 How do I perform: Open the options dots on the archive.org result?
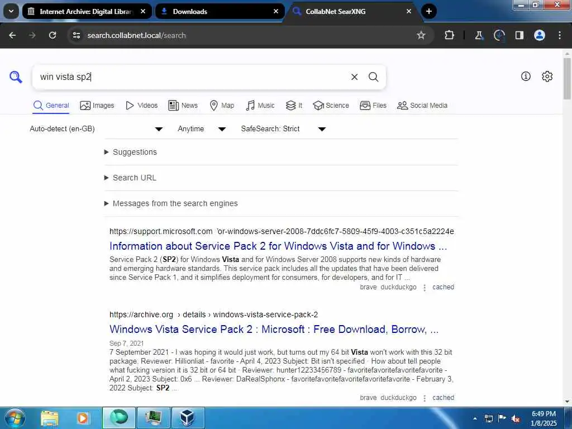pos(425,398)
